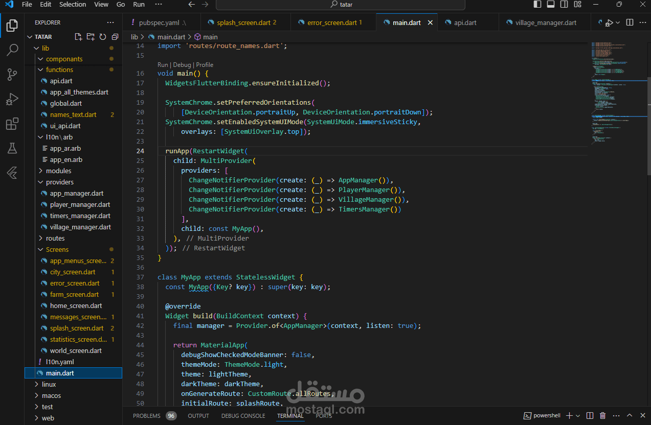This screenshot has height=425, width=651.
Task: Split the terminal panel
Action: coord(590,416)
